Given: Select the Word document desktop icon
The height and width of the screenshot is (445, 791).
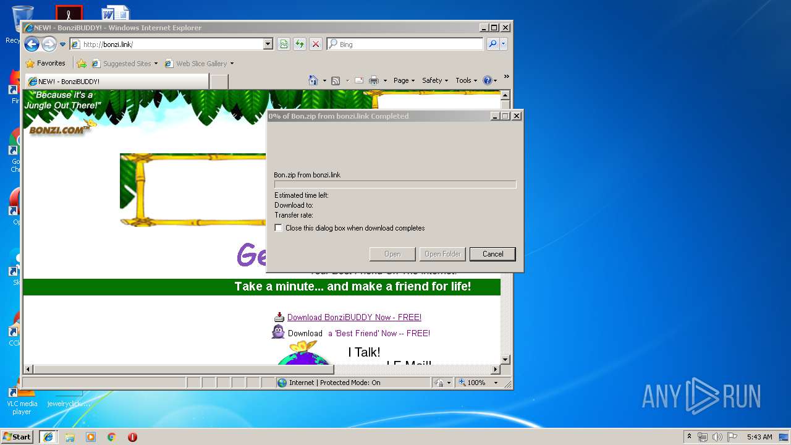Looking at the screenshot, I should [116, 12].
